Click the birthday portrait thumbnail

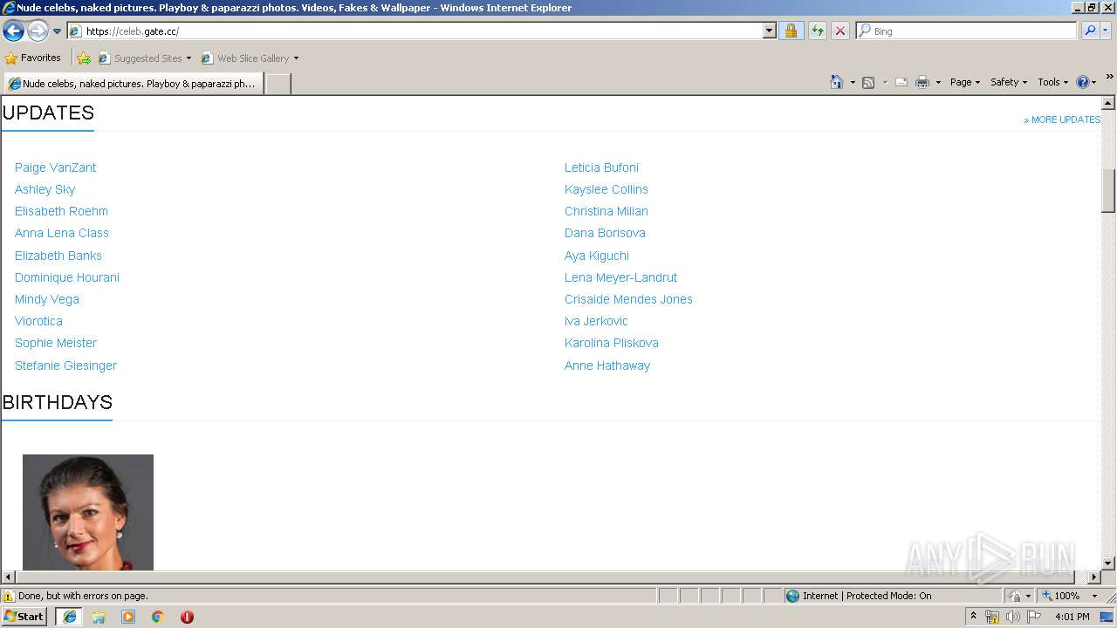88,512
